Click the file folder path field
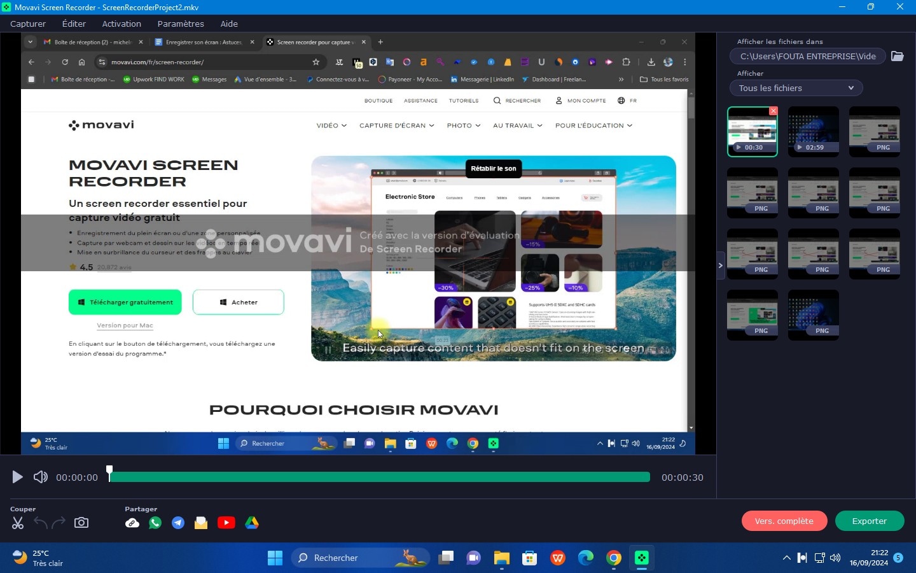This screenshot has width=916, height=573. (x=807, y=56)
